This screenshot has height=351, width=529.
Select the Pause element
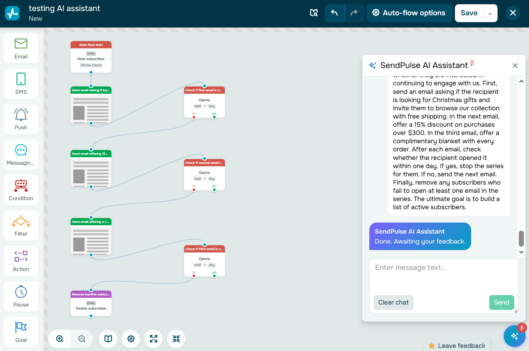[x=21, y=296]
